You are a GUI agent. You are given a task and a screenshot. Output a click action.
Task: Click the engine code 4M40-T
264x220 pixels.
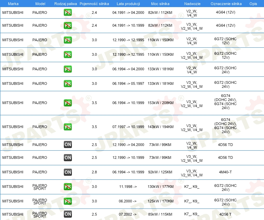pos(225,172)
